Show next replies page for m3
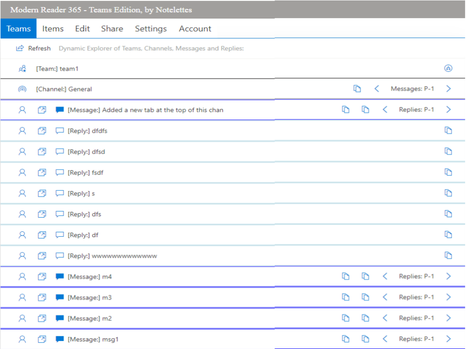Viewport: 466px width, 349px height. 448,297
